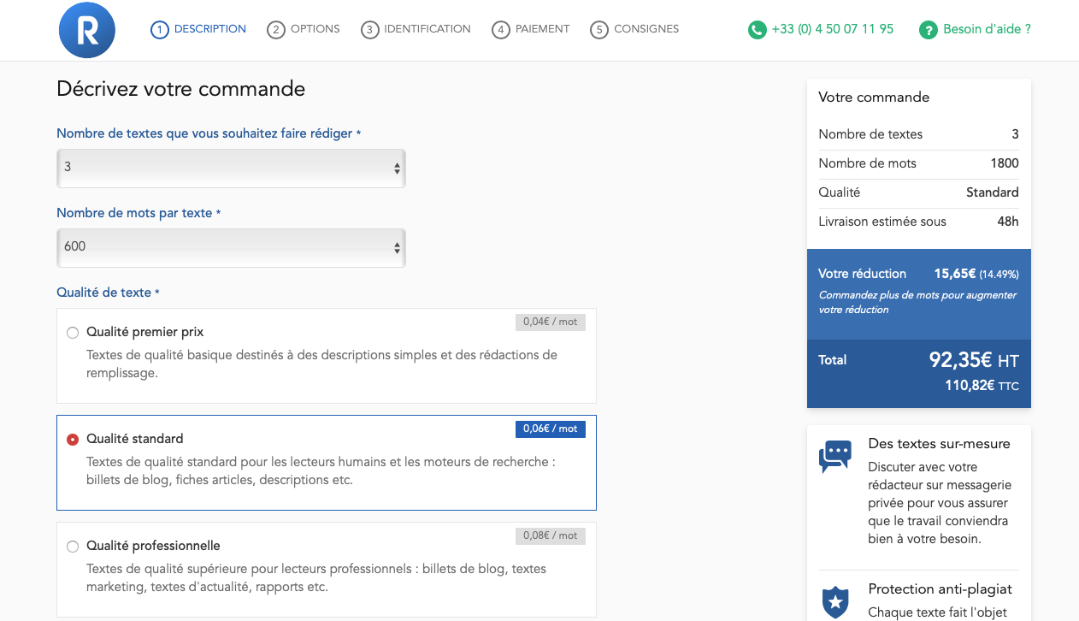Viewport: 1079px width, 621px height.
Task: Go to the IDENTIFICATION step
Action: (x=427, y=29)
